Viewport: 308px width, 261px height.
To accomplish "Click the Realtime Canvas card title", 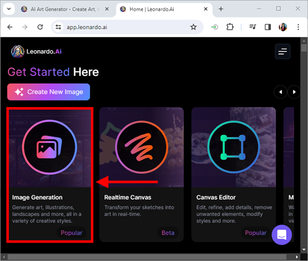I will click(x=128, y=197).
